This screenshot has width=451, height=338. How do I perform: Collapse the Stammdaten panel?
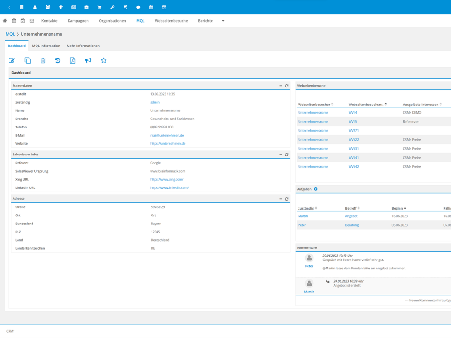281,86
